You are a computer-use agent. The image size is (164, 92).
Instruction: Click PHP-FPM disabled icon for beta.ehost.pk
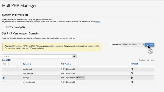click(x=132, y=73)
